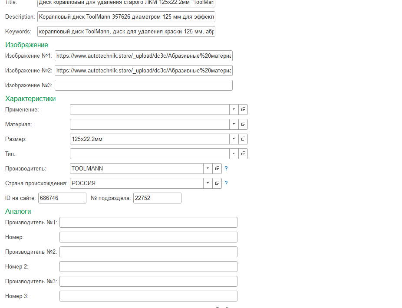This screenshot has width=402, height=308.
Task: Expand the Тип dropdown list
Action: 234,154
